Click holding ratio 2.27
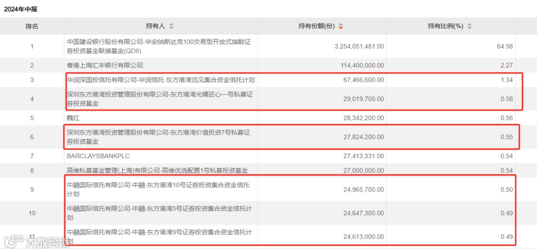 pyautogui.click(x=508, y=65)
